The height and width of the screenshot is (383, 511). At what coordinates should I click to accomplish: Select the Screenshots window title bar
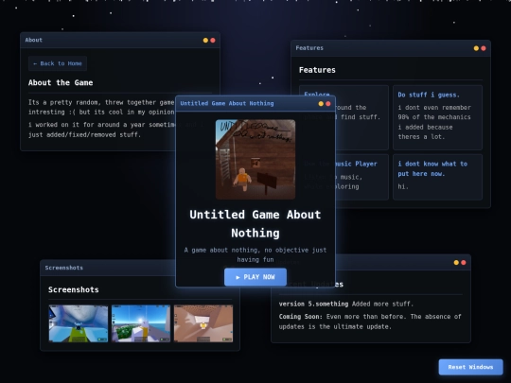click(x=108, y=268)
